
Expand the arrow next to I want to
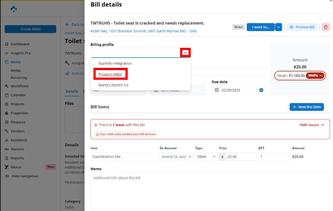279,27
